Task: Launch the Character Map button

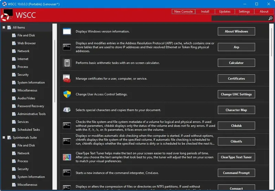Action: point(236,110)
